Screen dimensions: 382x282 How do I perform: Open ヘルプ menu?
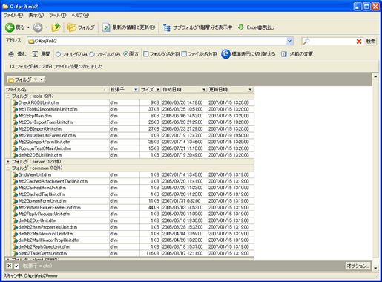[x=80, y=16]
